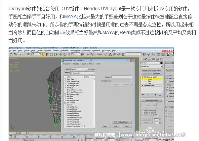
Task: Select the Map Channel radio button
Action: pos(167,78)
